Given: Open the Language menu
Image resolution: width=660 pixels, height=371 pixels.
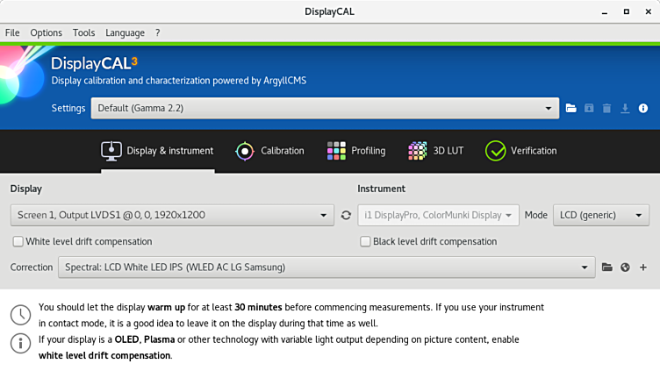Looking at the screenshot, I should [125, 32].
